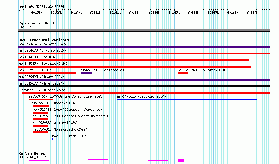The width and height of the screenshot is (279, 164).
Task: Select the red nsv1044390 variant bar
Action: click(x=134, y=60)
